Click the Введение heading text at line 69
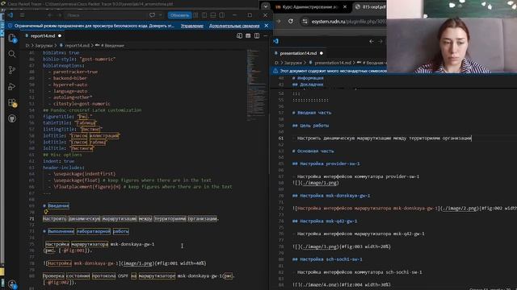517x290 pixels. 58,206
